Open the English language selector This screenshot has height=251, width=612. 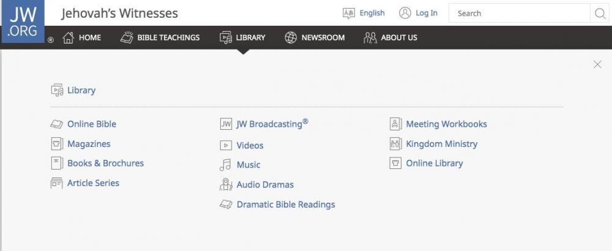pos(364,13)
